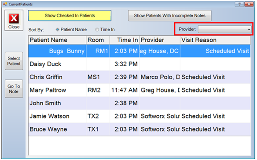This screenshot has width=257, height=160.
Task: Click the red X Close icon
Action: click(x=14, y=18)
